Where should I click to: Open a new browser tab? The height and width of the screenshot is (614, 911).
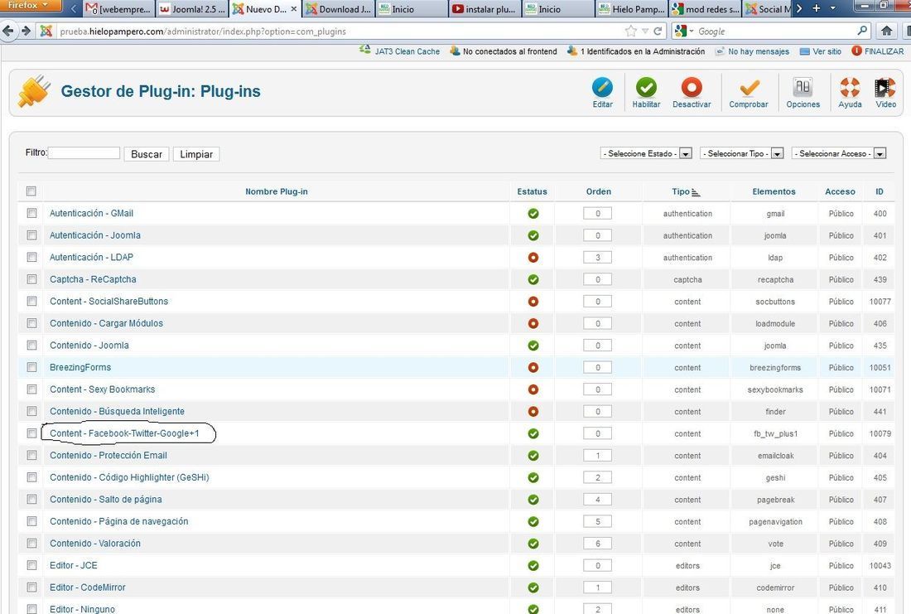817,8
